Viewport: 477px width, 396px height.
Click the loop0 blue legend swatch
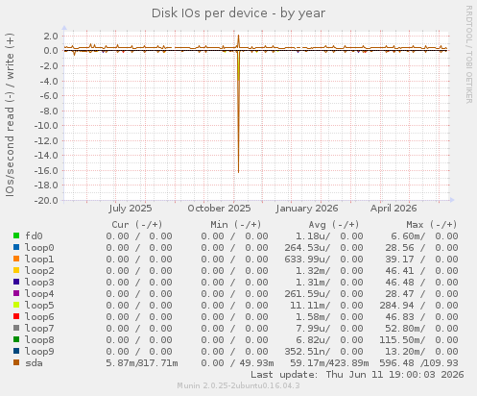click(16, 247)
